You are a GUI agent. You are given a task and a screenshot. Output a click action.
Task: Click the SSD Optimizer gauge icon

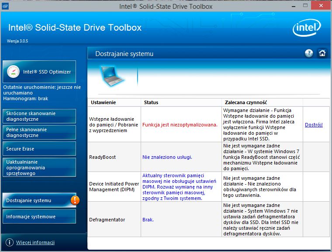click(13, 71)
